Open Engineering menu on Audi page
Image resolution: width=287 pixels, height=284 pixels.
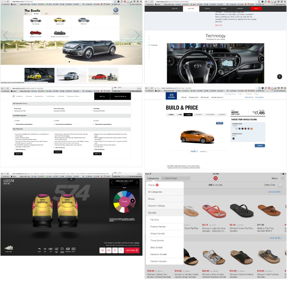coord(39,96)
